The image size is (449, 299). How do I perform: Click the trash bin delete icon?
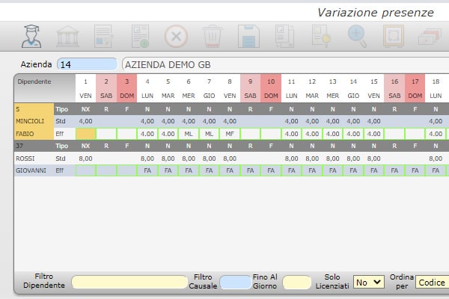point(213,36)
